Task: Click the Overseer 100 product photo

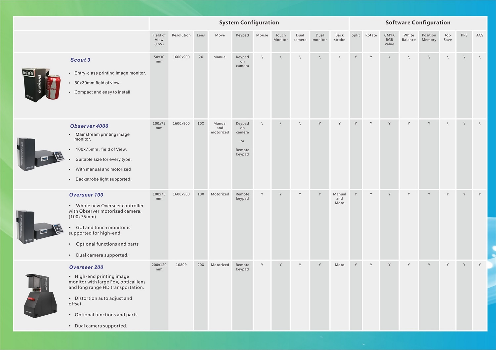Action: coord(40,227)
